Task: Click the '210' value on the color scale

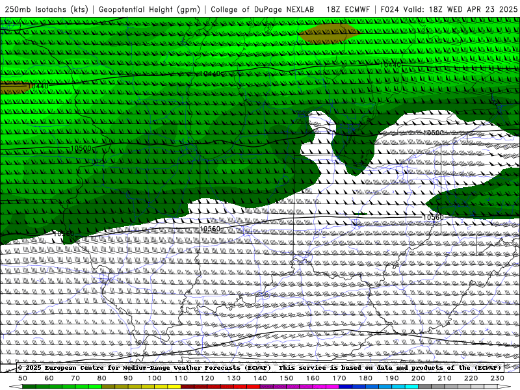Action: (x=445, y=378)
